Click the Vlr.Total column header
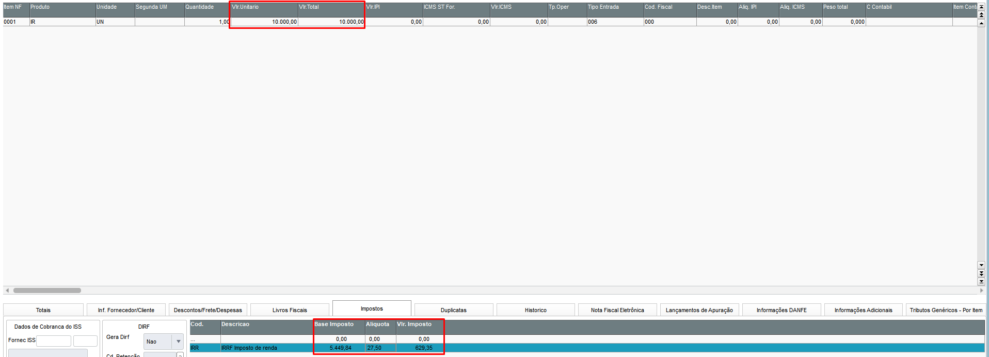 [331, 10]
